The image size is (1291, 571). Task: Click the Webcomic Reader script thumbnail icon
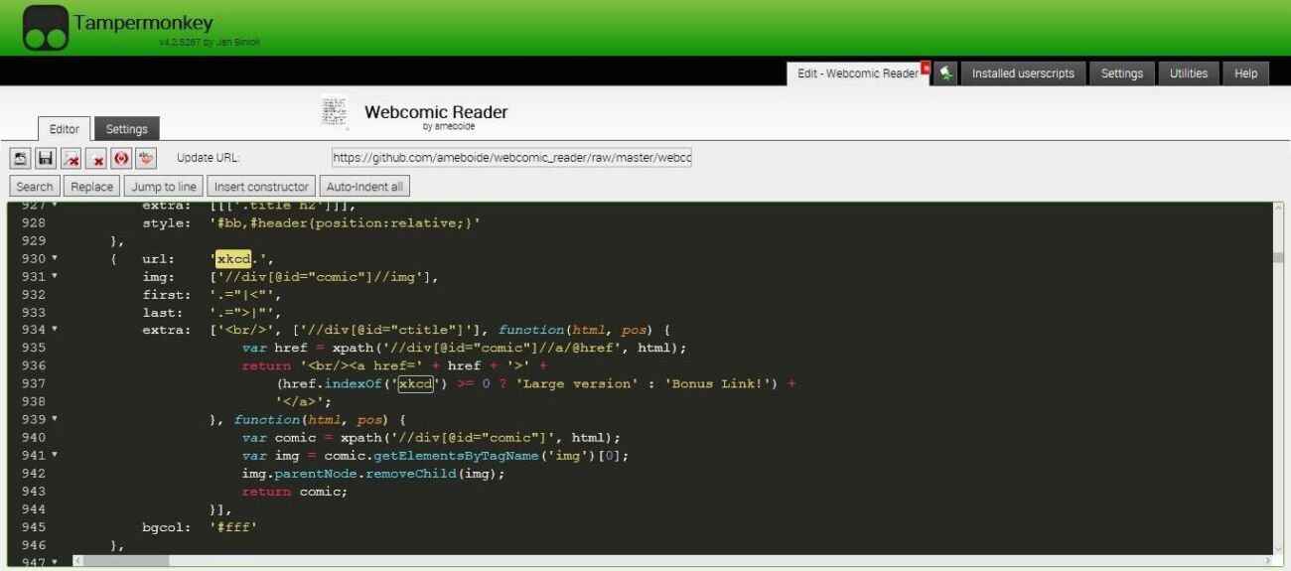click(x=335, y=112)
